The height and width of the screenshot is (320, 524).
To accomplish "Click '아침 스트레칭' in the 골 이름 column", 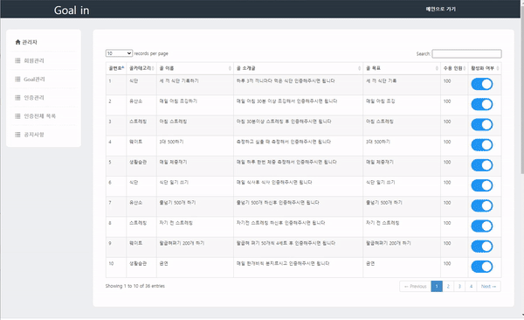I will coord(173,122).
